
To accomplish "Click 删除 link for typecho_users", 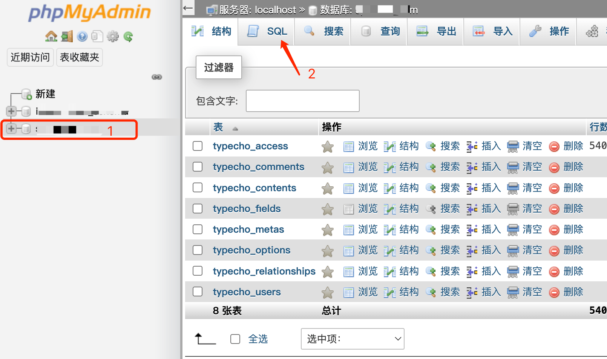I will coord(573,292).
